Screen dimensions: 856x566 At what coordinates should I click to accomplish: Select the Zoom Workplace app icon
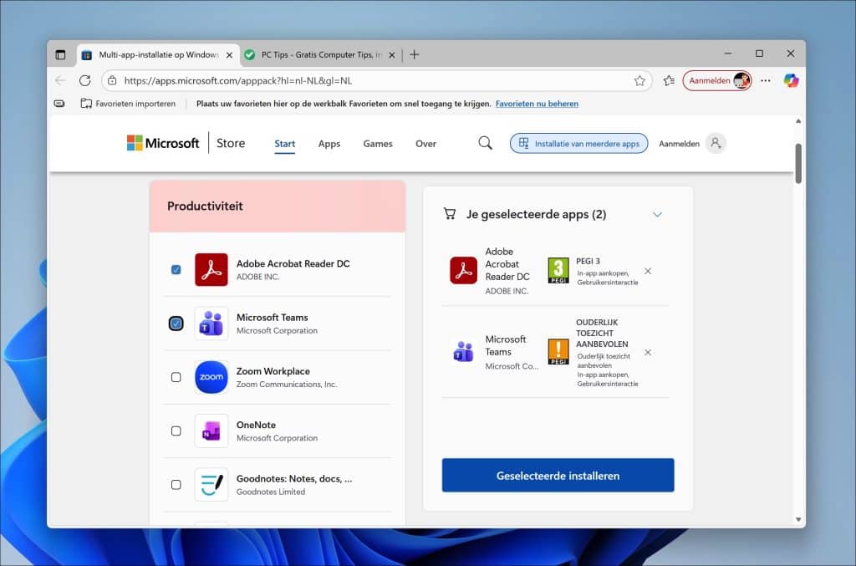pos(211,377)
